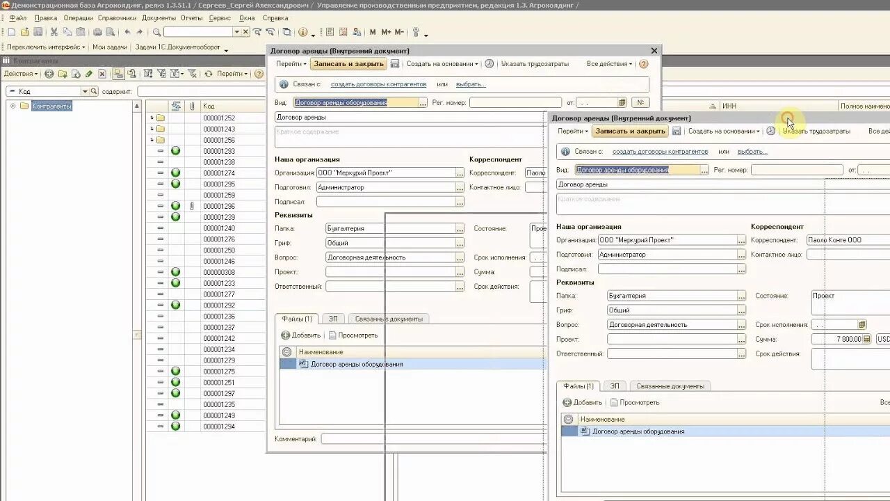The height and width of the screenshot is (501, 890).
Task: Open date picker for Срок исполнения
Action: tap(862, 324)
